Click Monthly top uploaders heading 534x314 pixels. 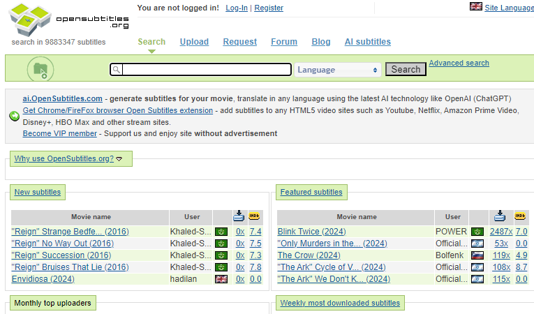point(53,303)
